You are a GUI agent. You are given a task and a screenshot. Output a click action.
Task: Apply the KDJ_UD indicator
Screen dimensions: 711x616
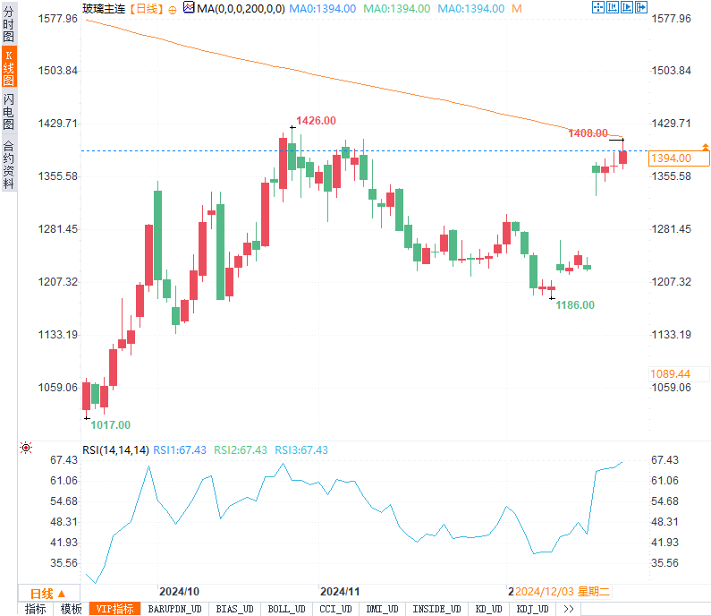(532, 609)
